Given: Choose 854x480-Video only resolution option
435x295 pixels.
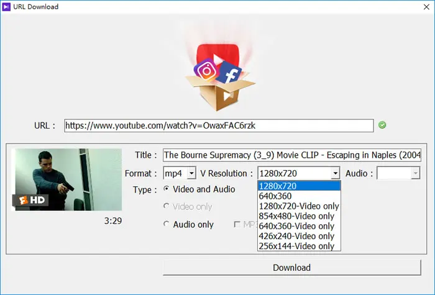Looking at the screenshot, I should (x=299, y=216).
